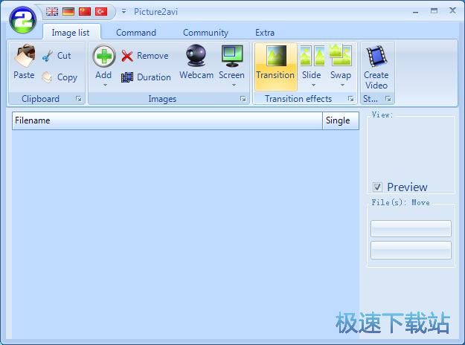Open the St... group dialog launcher
465x345 pixels.
(388, 99)
